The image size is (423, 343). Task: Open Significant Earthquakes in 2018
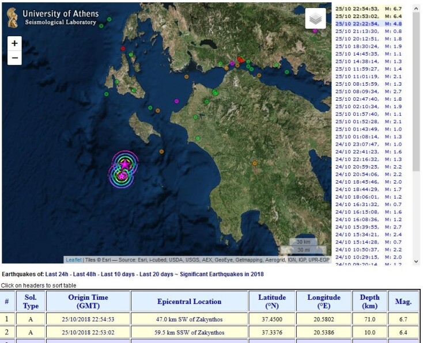pos(222,275)
